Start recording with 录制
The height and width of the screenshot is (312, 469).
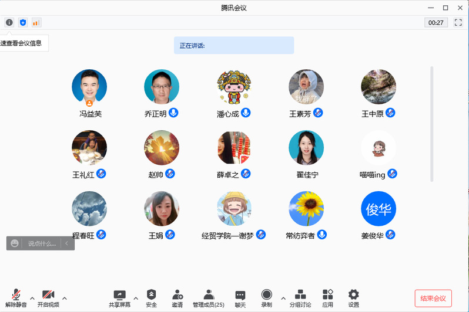point(266,298)
